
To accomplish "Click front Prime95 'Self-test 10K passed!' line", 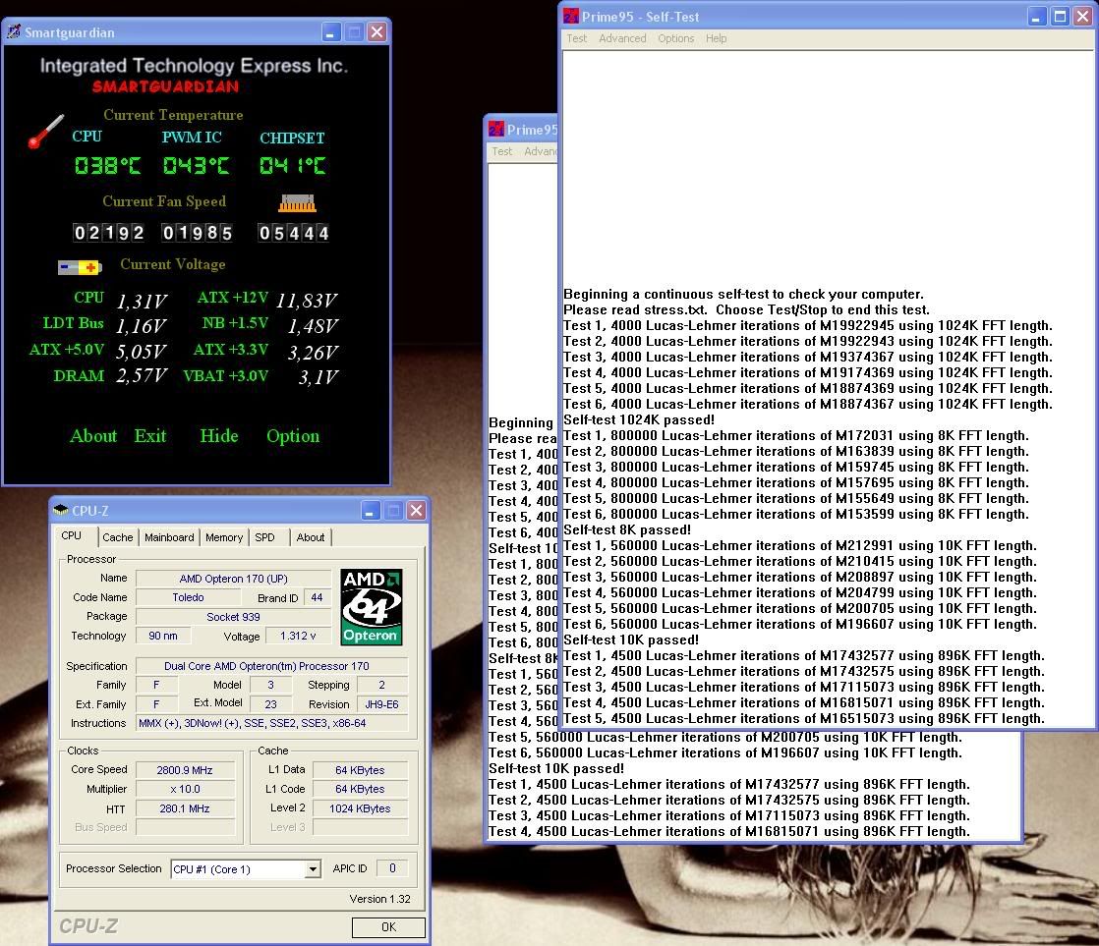I will (631, 640).
